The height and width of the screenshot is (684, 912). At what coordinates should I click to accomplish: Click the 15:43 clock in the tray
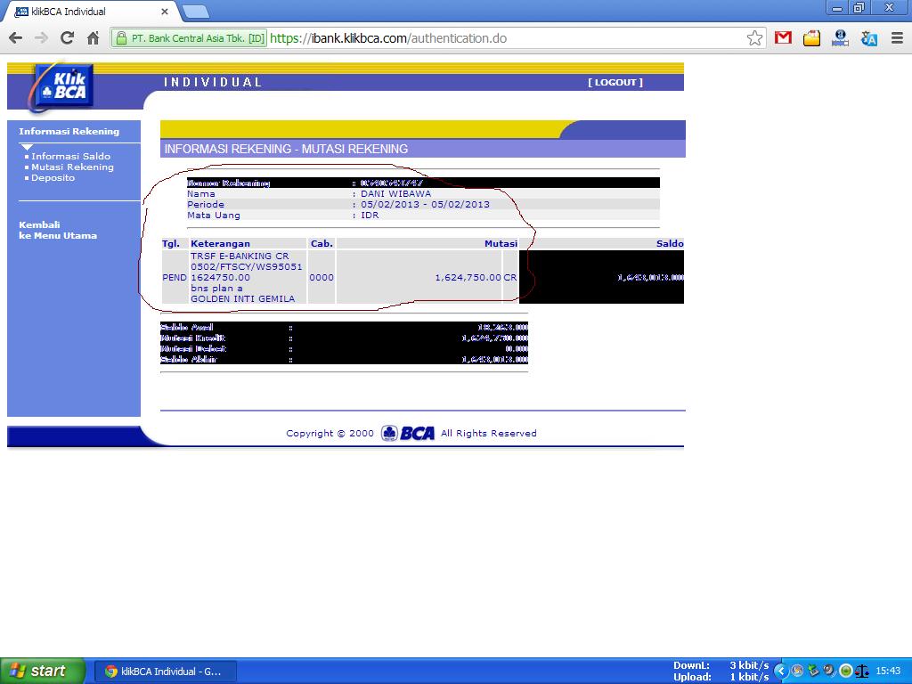click(x=888, y=671)
